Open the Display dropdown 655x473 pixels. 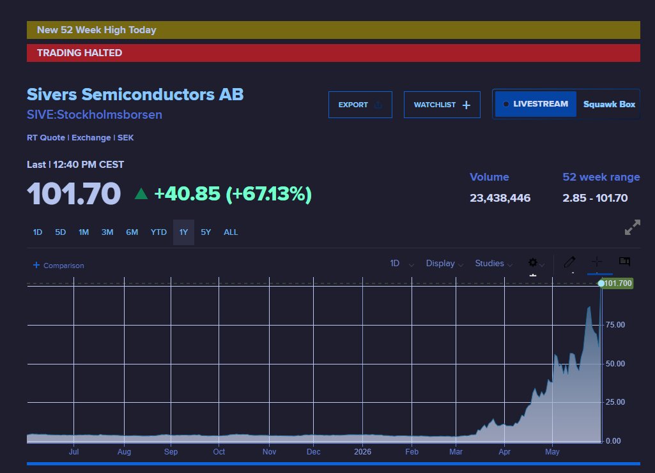tap(445, 264)
